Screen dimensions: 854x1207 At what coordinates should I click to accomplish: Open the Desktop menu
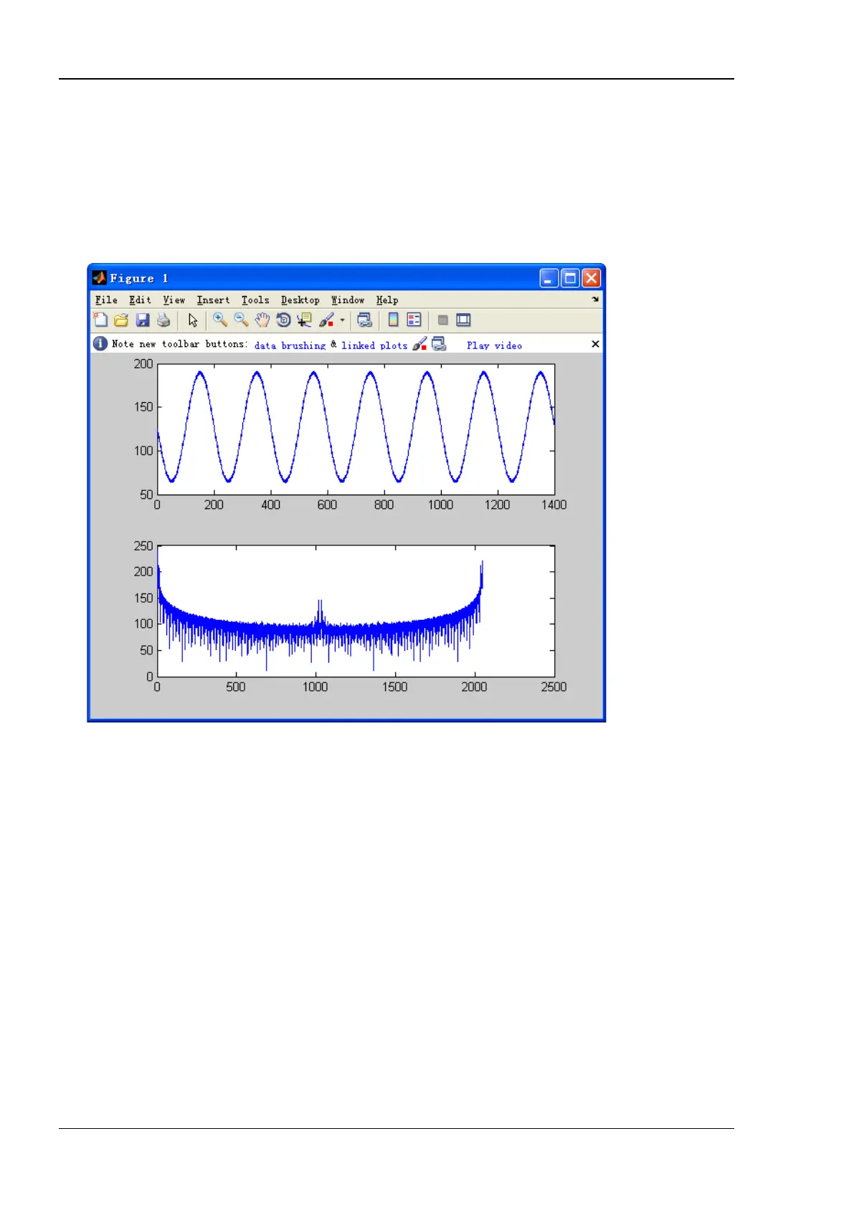(300, 300)
